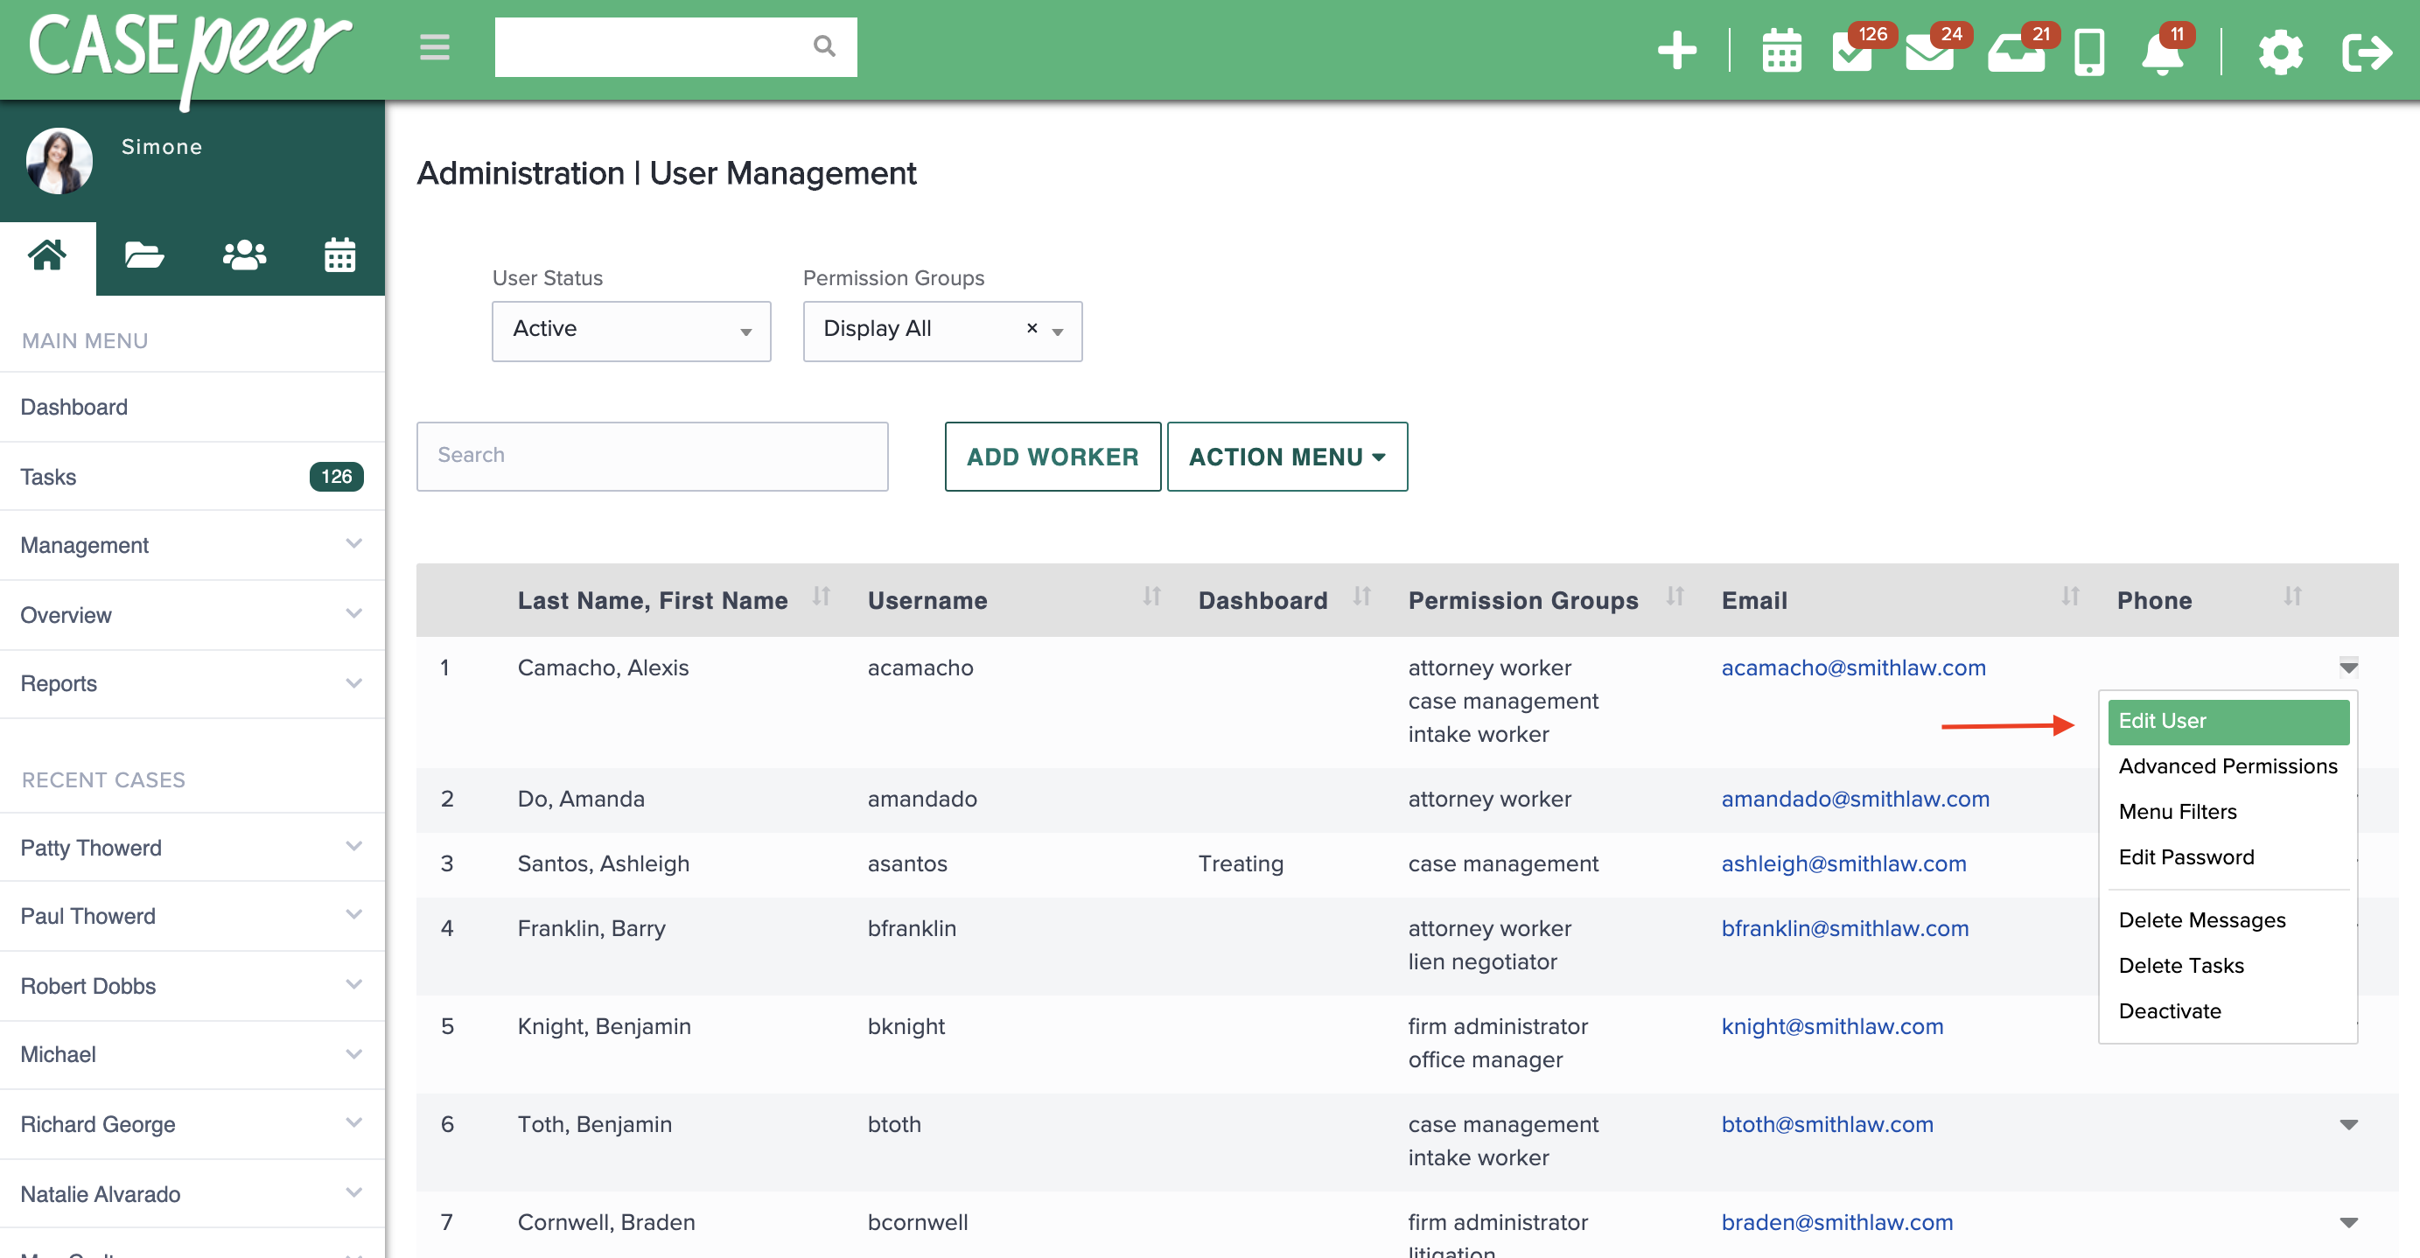Image resolution: width=2420 pixels, height=1258 pixels.
Task: Click the plus add-new icon
Action: [1677, 51]
